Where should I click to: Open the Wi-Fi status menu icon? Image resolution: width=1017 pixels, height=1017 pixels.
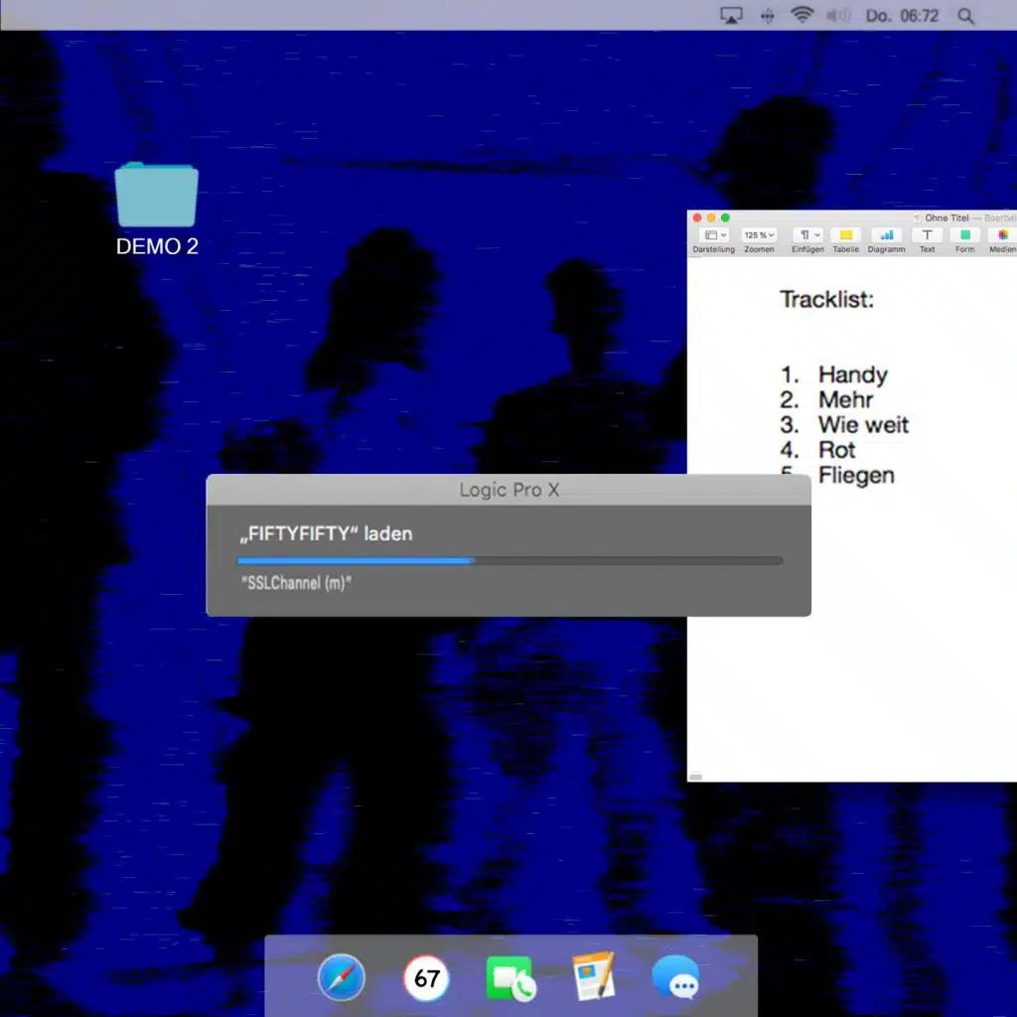click(x=800, y=15)
